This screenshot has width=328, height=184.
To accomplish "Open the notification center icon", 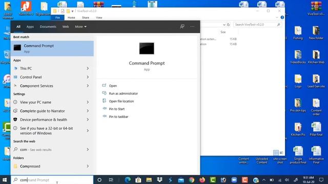I will (321, 180).
